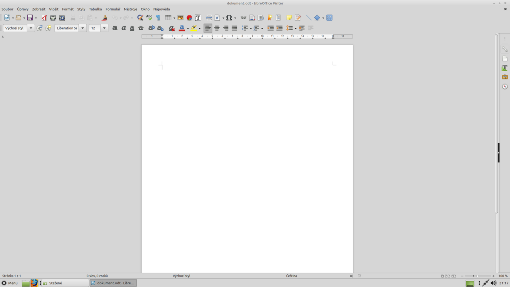Open the system Menu button

tap(10, 283)
